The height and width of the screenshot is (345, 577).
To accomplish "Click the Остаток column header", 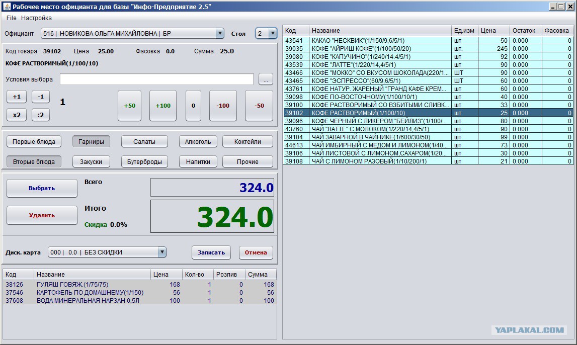I will (x=526, y=31).
